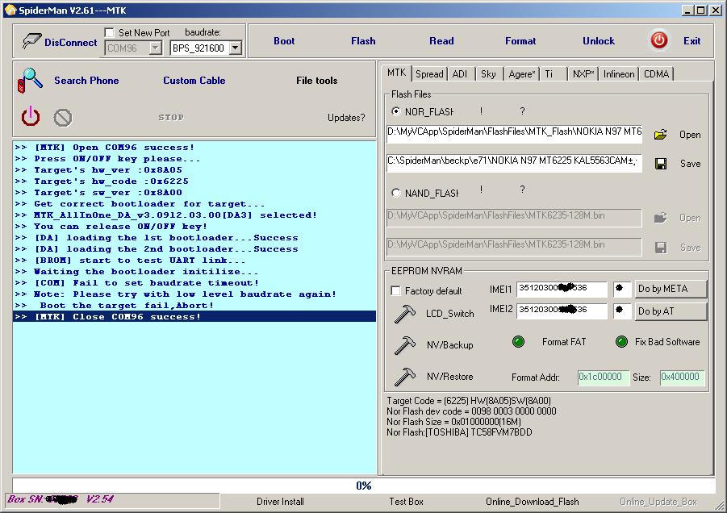This screenshot has height=513, width=727.
Task: Click the 0% progress bar
Action: click(x=363, y=486)
